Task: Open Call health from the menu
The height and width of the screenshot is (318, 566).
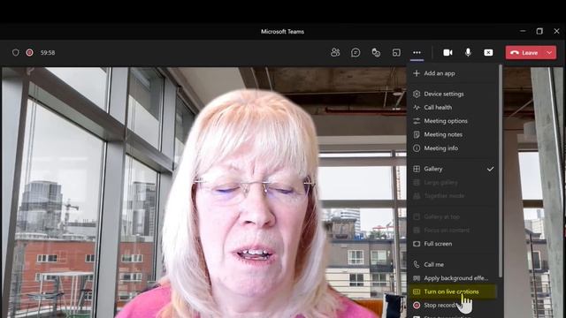Action: (x=453, y=108)
